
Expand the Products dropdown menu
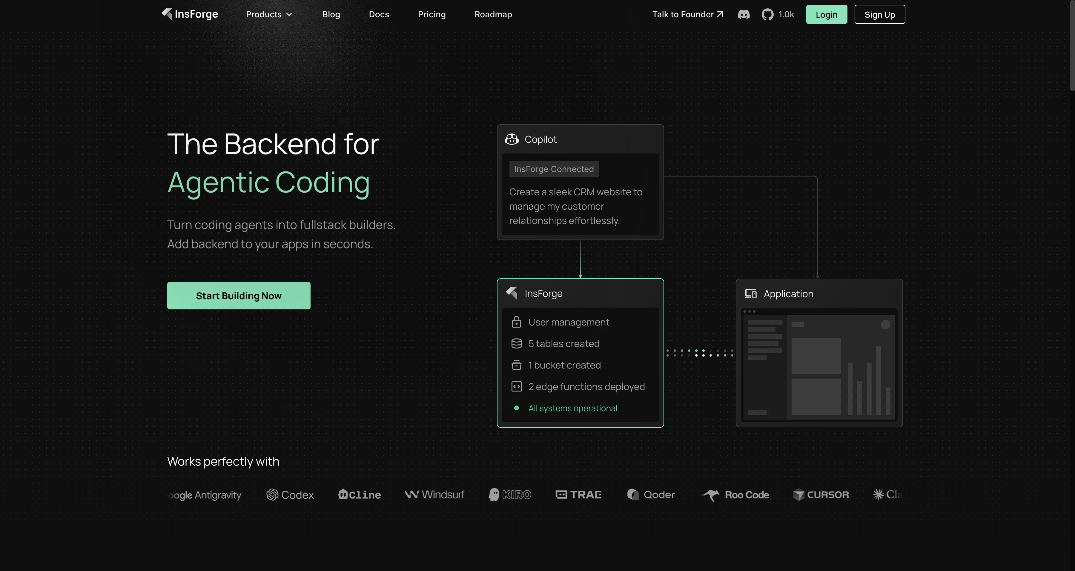[269, 14]
